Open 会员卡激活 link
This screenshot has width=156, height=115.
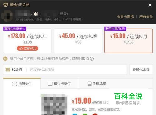coord(125,17)
